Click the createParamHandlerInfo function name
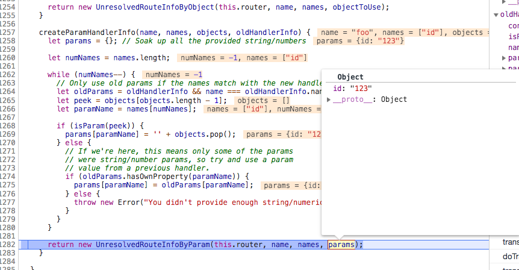The image size is (519, 270). tap(87, 33)
